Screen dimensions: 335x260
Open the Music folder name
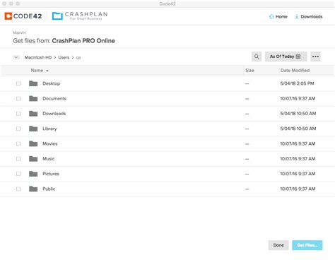[x=48, y=159]
